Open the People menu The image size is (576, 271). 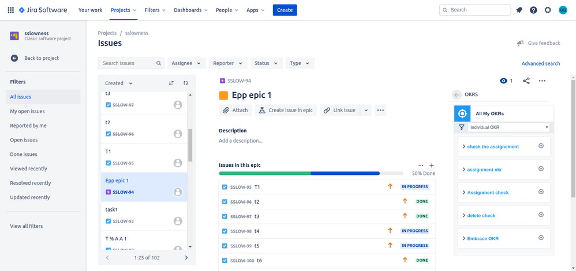click(227, 10)
